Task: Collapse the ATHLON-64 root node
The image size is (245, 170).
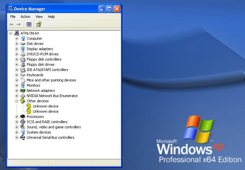Action: [x=11, y=33]
